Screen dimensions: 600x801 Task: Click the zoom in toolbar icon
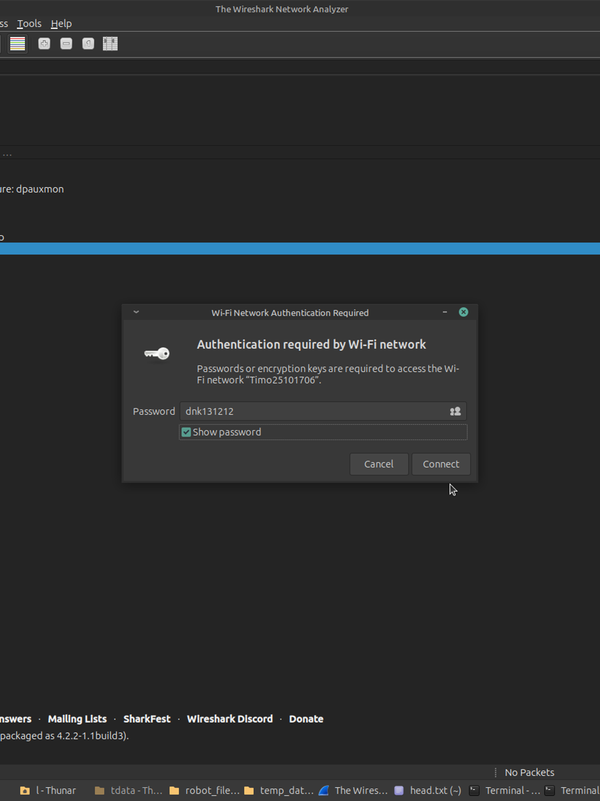(x=44, y=44)
